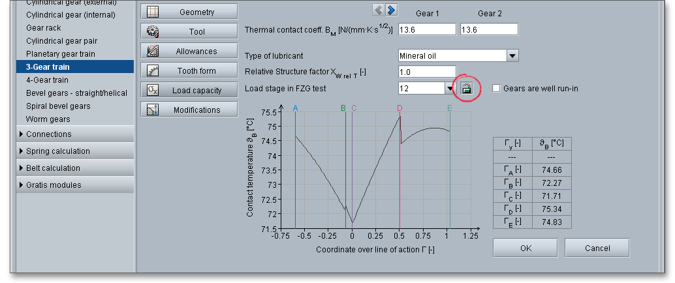Viewport: 675px width, 283px height.
Task: Click the left arrow navigation icon
Action: click(378, 9)
